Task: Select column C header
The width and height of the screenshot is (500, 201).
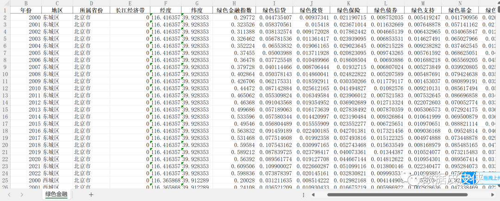Action: click(57, 3)
